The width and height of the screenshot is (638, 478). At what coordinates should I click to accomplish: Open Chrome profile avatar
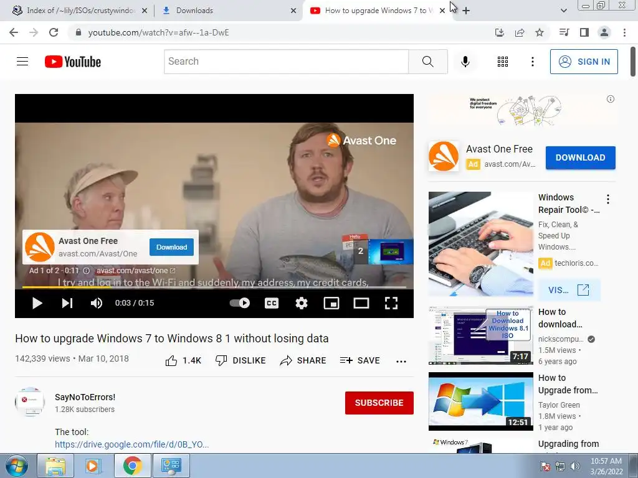click(604, 32)
